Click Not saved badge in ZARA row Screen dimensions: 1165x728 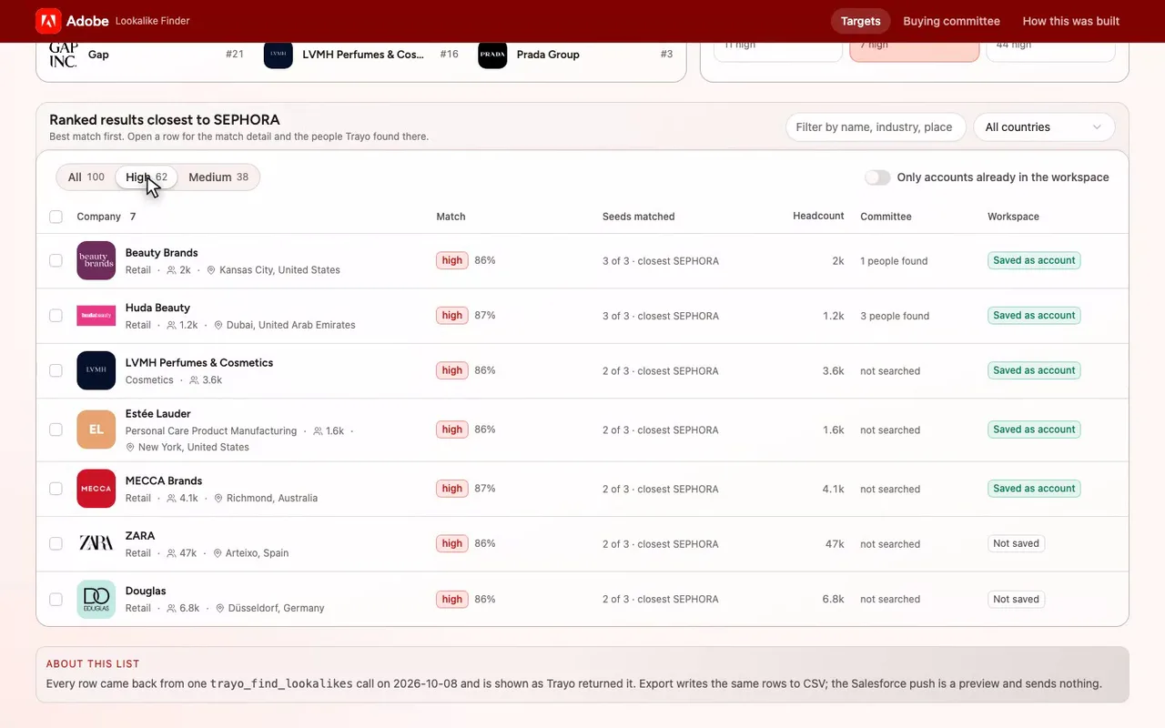(x=1016, y=543)
